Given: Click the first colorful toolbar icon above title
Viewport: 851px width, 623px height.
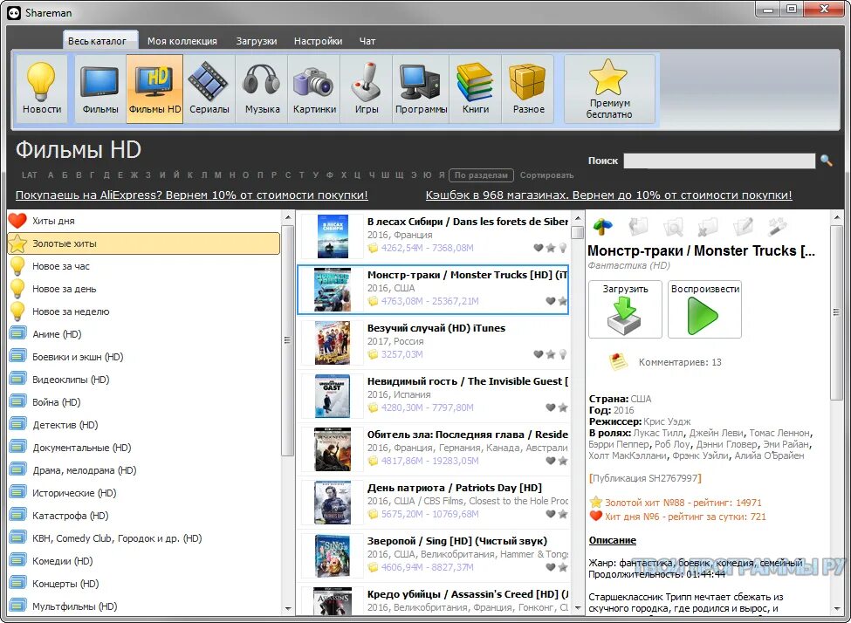Looking at the screenshot, I should [602, 227].
